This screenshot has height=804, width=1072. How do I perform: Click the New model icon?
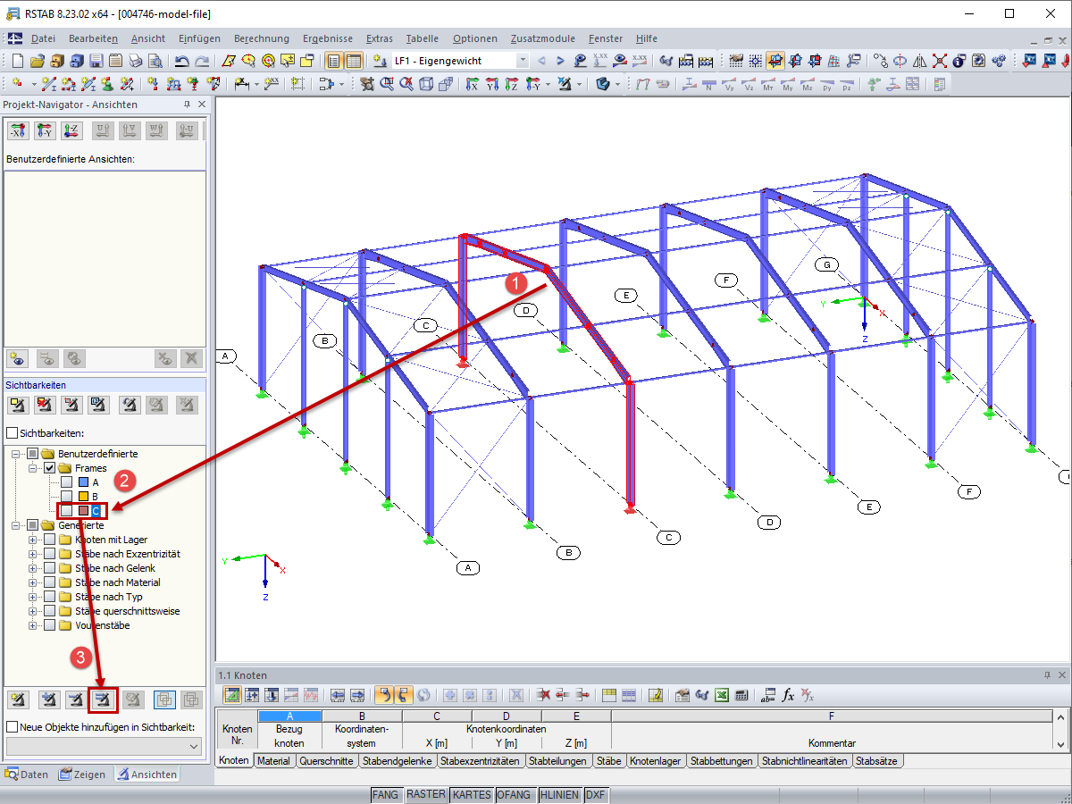coord(17,61)
